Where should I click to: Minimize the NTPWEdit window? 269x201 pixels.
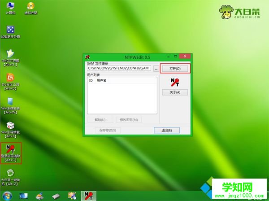169,57
